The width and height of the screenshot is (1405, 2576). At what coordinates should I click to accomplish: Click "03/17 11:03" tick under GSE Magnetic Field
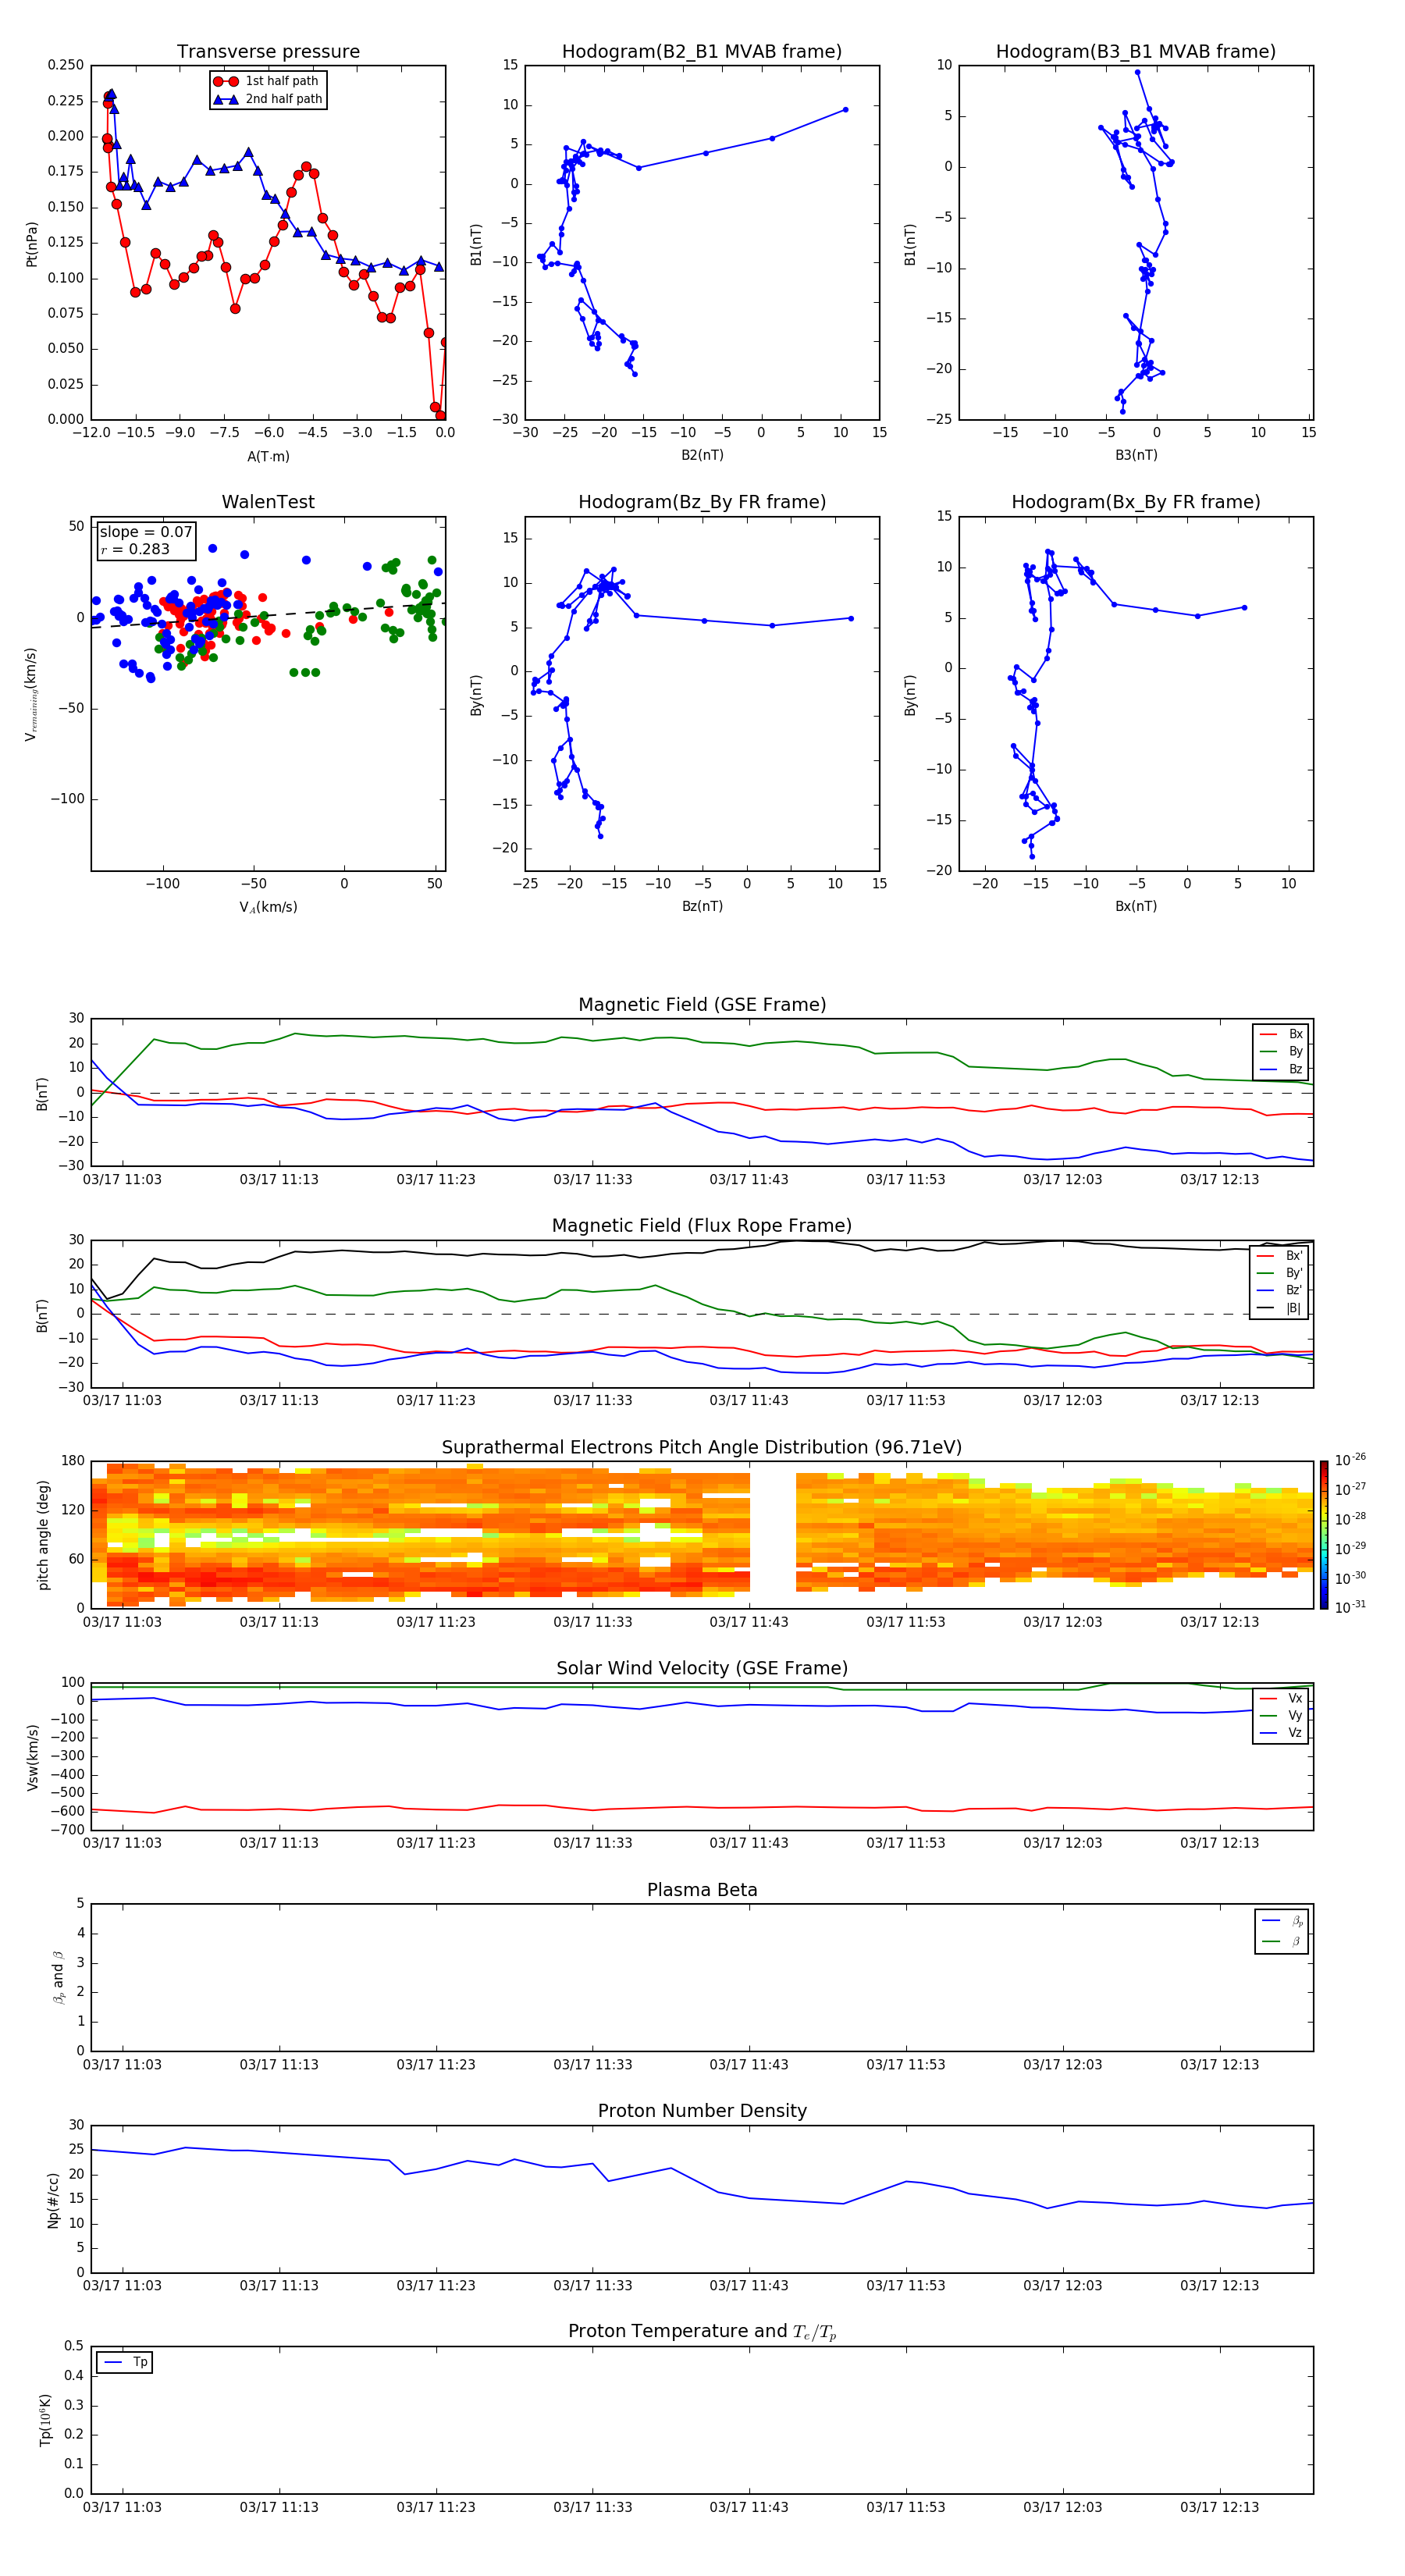pos(122,1179)
